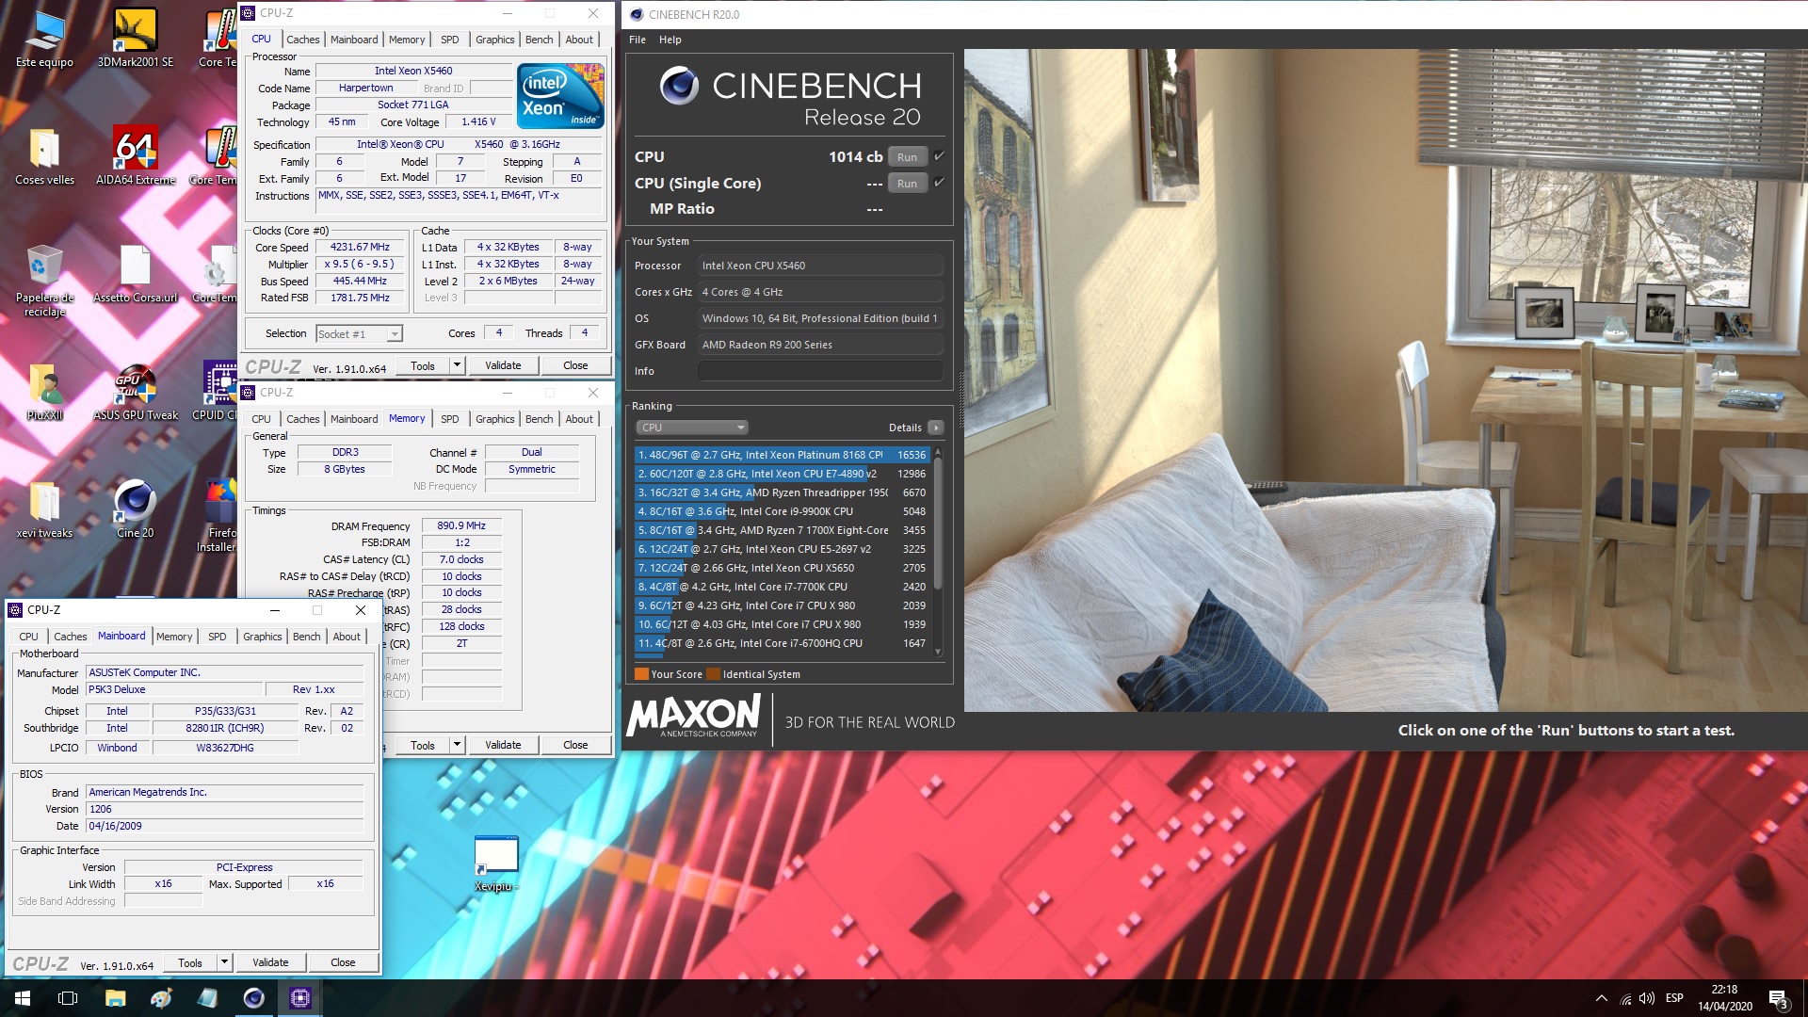Click the Intel Xeon inside logo
This screenshot has height=1017, width=1808.
(561, 96)
